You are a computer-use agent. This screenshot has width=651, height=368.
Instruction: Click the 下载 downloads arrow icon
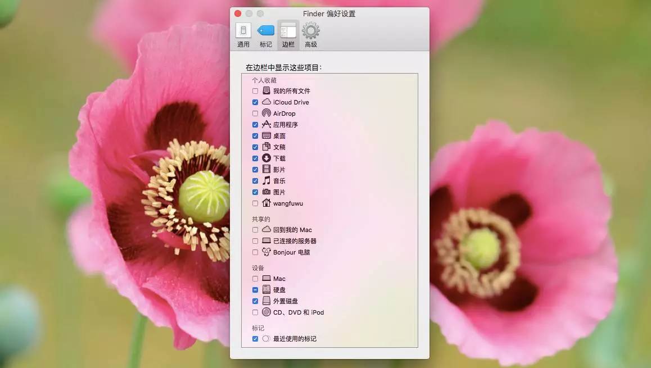(x=266, y=158)
